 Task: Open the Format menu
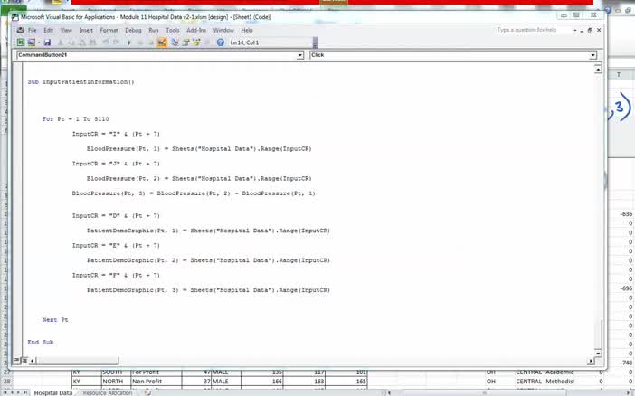109,31
